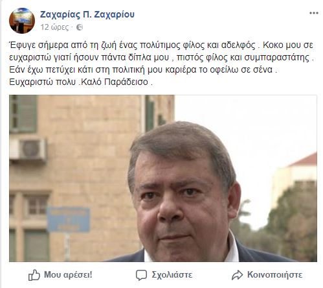Select the Σχολιάστε comment button label
This screenshot has height=288, width=323.
pos(172,275)
